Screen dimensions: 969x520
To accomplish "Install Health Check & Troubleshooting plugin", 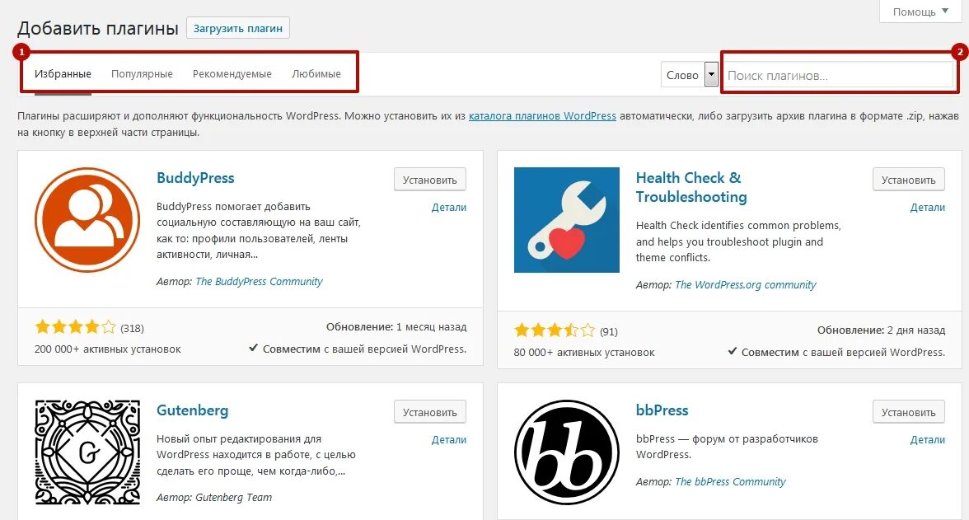I will (x=908, y=180).
